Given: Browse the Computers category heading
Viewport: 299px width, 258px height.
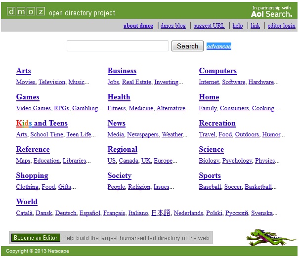Looking at the screenshot, I should [217, 71].
